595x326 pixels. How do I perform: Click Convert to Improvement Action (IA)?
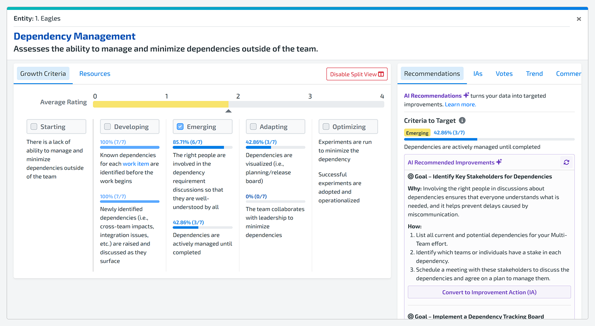point(489,292)
